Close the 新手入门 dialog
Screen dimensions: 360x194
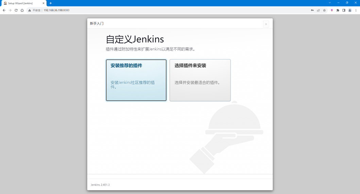click(x=266, y=24)
